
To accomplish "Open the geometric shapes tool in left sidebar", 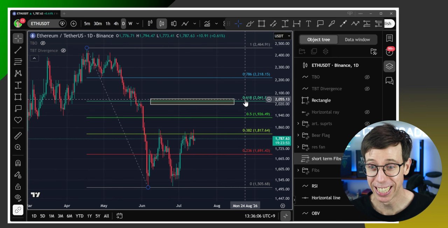I will pyautogui.click(x=18, y=97).
